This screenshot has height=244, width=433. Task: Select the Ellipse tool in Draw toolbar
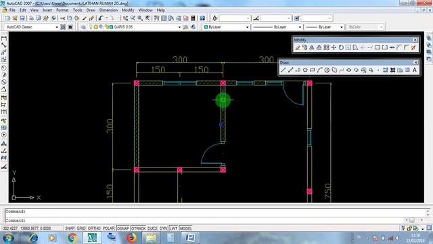[x=349, y=70]
